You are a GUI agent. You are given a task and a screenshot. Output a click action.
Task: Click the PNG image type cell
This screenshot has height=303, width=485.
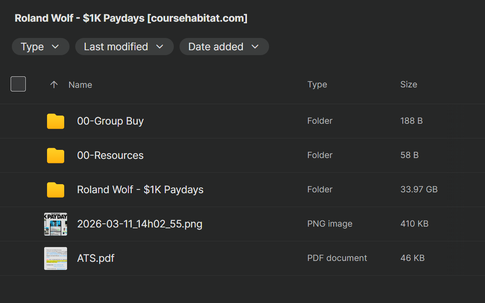[330, 224]
